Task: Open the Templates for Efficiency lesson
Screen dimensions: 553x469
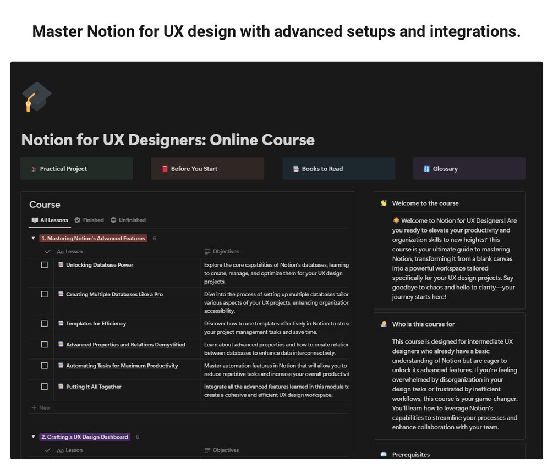Action: pyautogui.click(x=96, y=323)
